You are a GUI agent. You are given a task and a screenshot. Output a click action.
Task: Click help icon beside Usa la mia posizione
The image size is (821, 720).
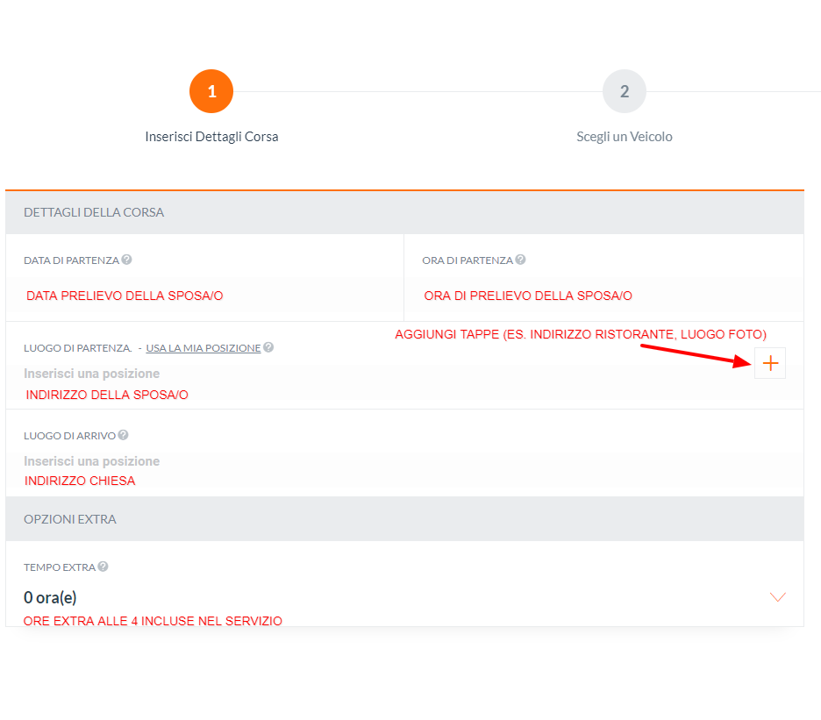point(268,347)
